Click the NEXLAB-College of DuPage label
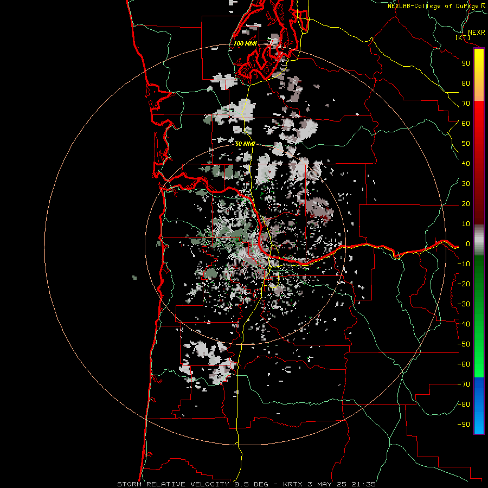Image resolution: width=488 pixels, height=488 pixels. tap(434, 6)
